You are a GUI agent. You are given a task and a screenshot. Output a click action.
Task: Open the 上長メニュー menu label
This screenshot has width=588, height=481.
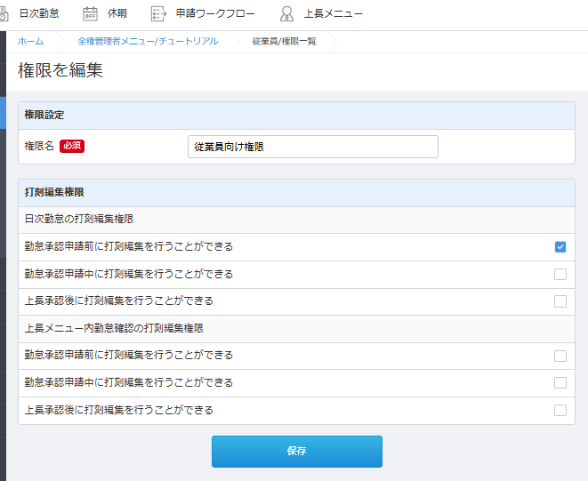[334, 13]
